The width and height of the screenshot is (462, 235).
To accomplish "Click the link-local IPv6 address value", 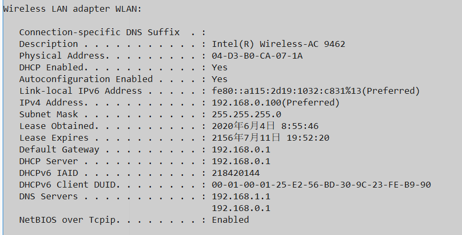I will point(315,91).
